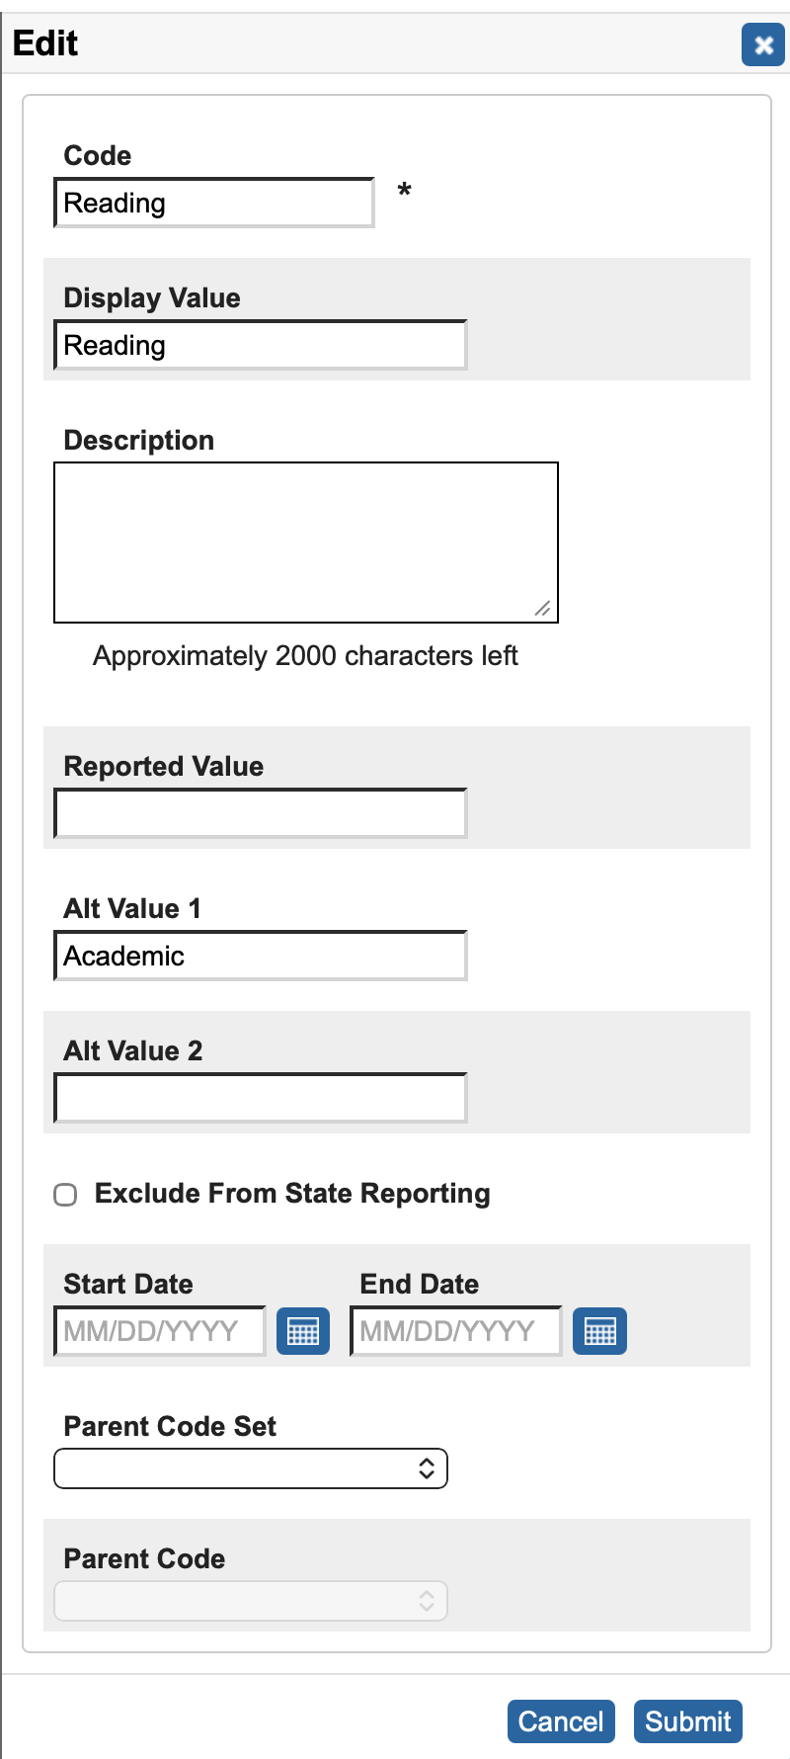Click the End Date text field
This screenshot has width=790, height=1759.
coord(456,1331)
